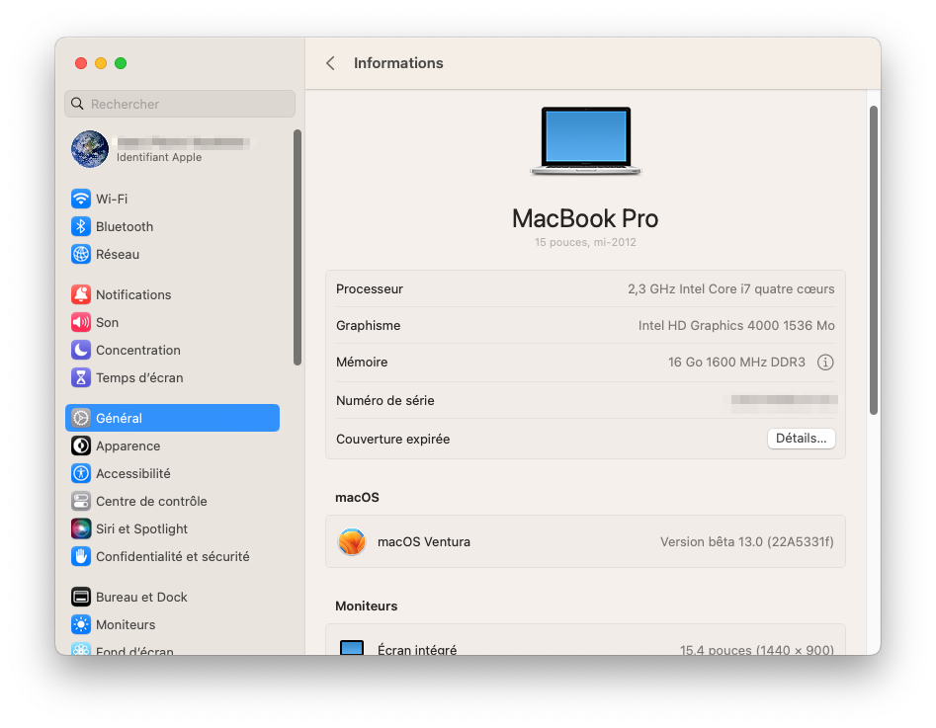Click the Apple ID earth avatar
Screen dimensions: 936x728
[x=90, y=149]
